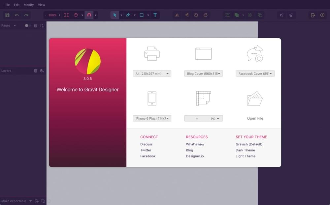Click the Open File option
Screen dimensions: 330x205
click(255, 118)
